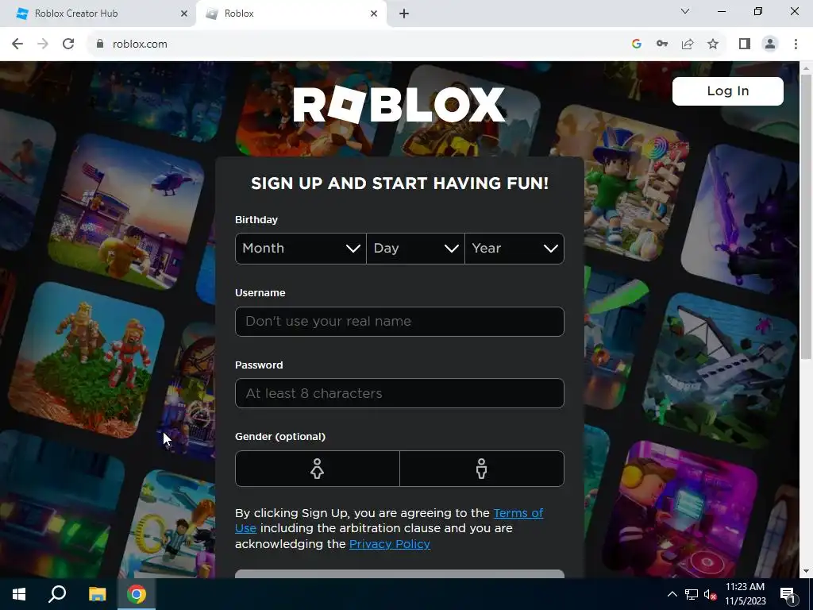Open the Chrome three-dot menu
This screenshot has height=610, width=813.
click(796, 44)
